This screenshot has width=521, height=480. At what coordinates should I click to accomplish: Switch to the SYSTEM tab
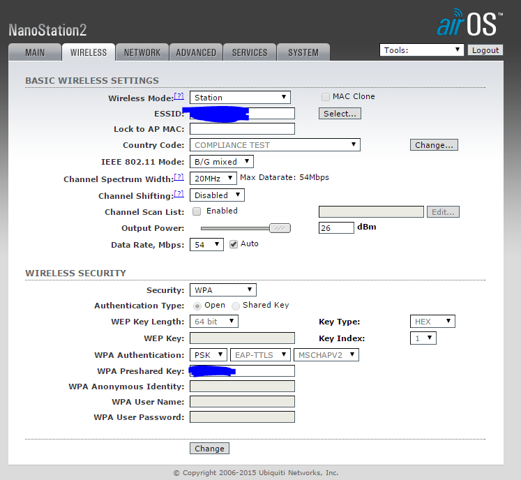(x=303, y=52)
